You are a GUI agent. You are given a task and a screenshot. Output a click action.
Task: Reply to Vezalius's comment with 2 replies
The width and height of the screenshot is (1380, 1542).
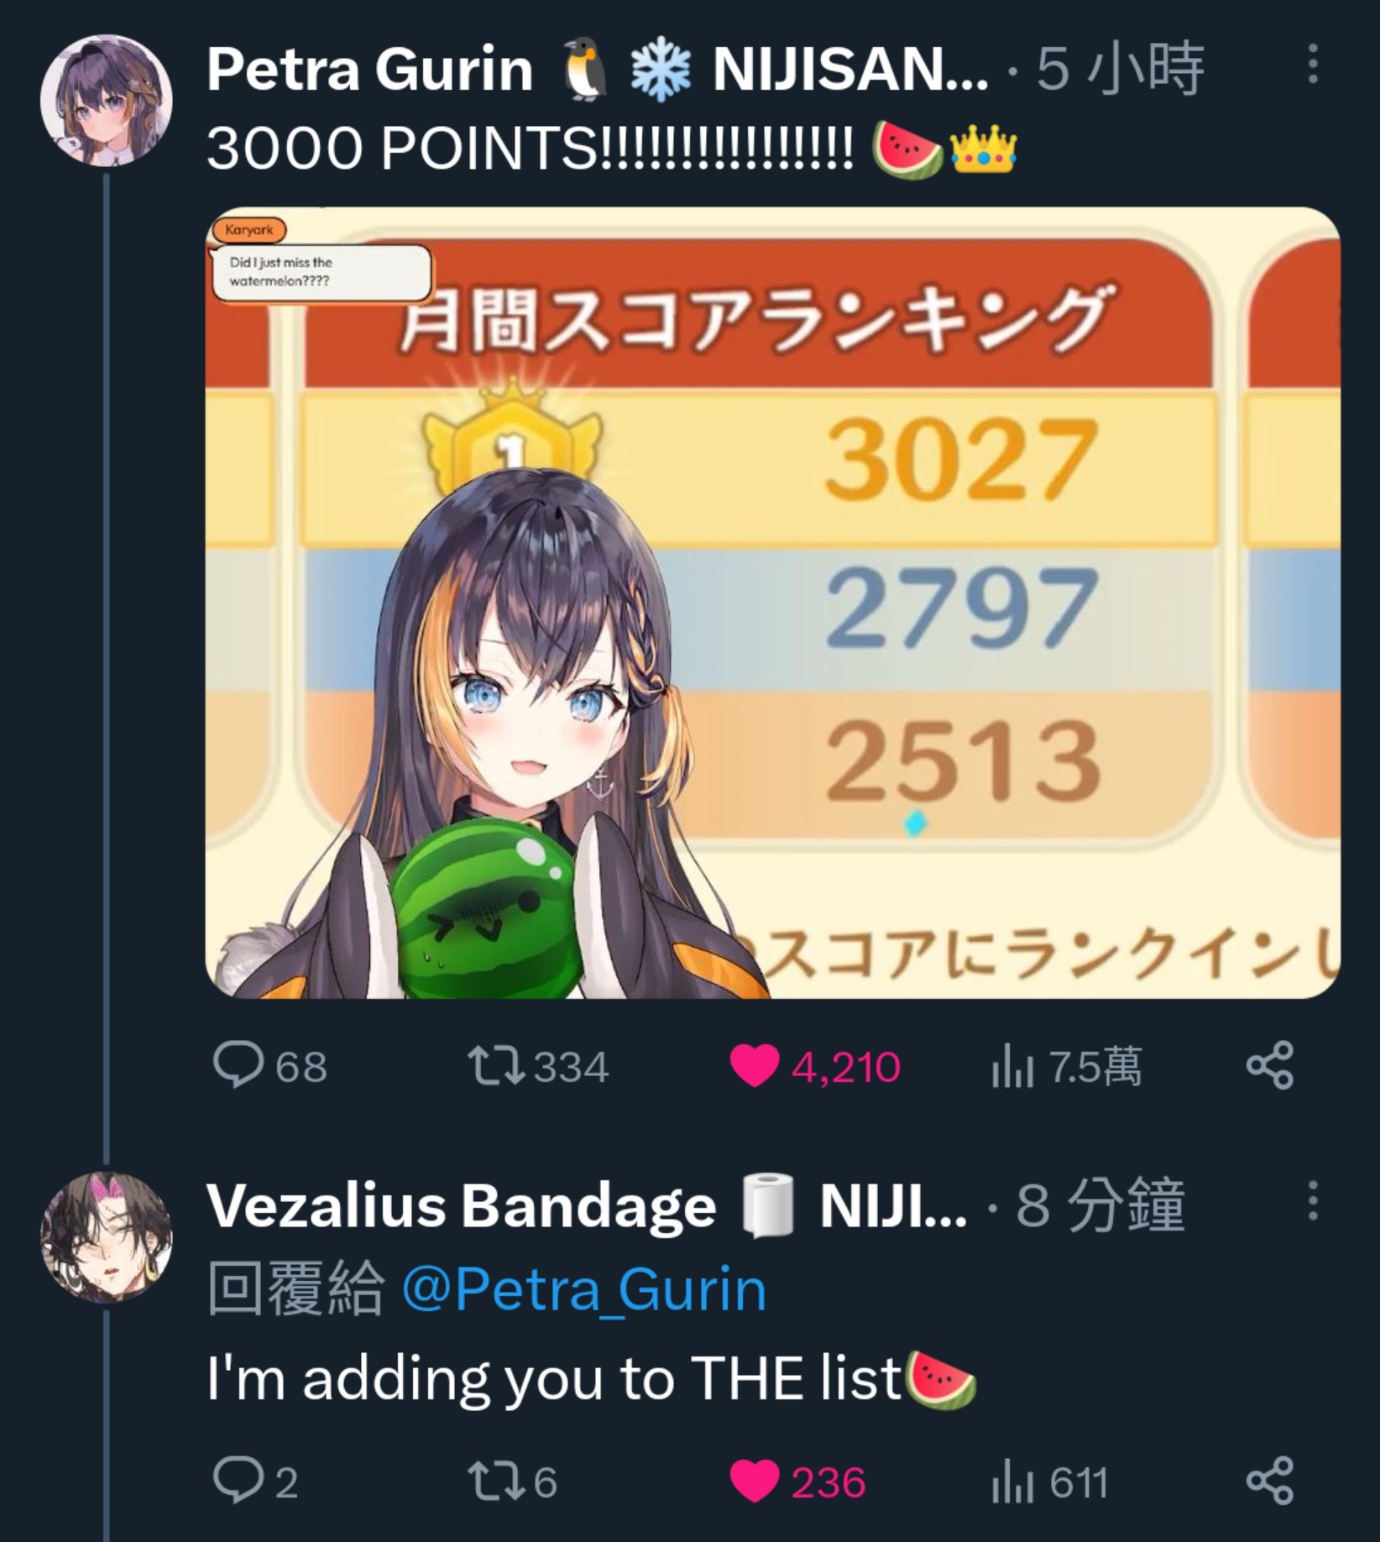click(256, 1481)
